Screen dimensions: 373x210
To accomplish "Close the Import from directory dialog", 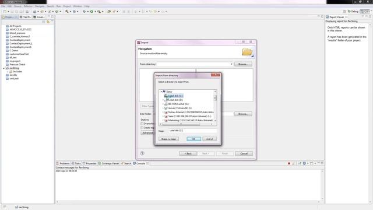I will tap(216, 75).
